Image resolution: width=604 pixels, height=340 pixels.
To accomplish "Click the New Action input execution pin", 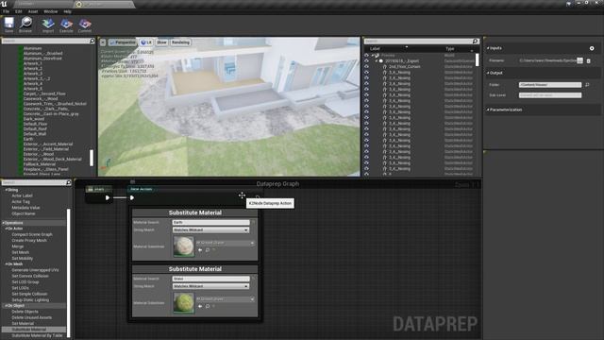I will click(x=132, y=197).
